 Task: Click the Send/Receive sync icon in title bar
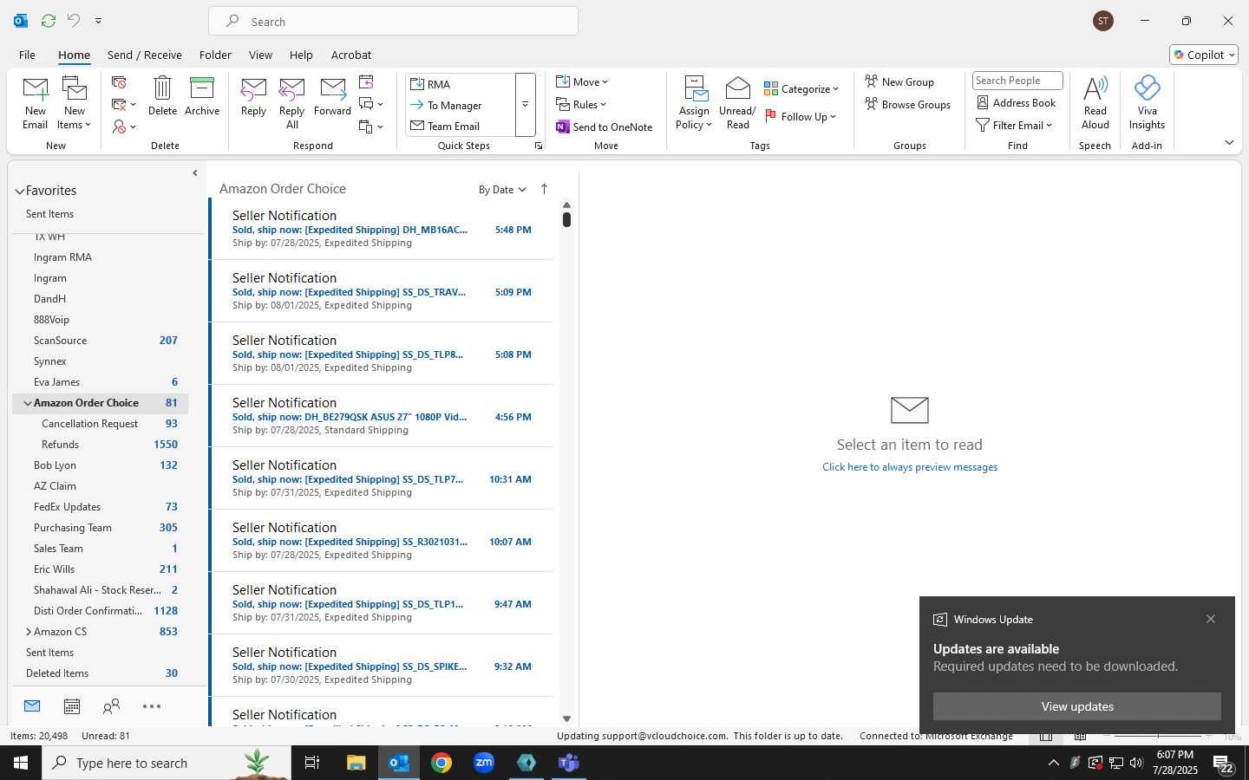pos(49,21)
